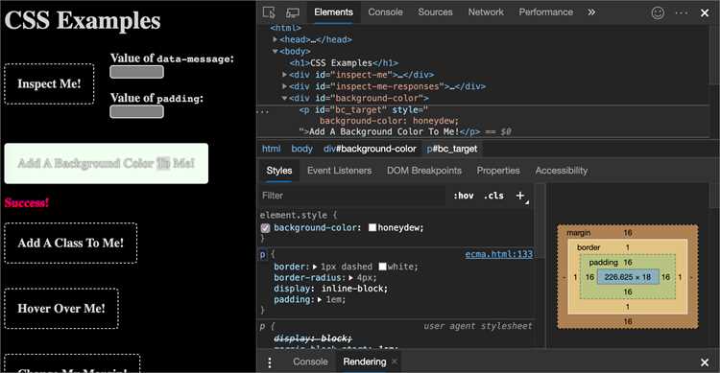
Task: Open the Network tab
Action: [486, 12]
